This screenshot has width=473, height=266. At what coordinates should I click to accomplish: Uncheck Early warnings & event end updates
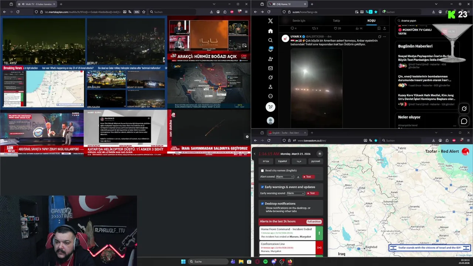pos(262,187)
